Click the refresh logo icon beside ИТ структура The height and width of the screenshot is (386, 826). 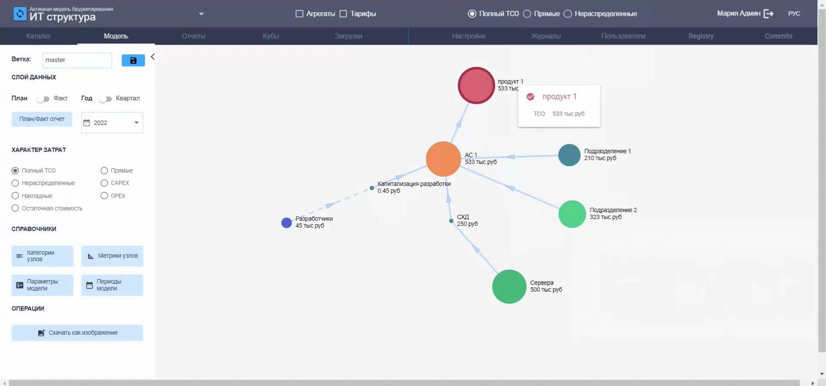20,14
